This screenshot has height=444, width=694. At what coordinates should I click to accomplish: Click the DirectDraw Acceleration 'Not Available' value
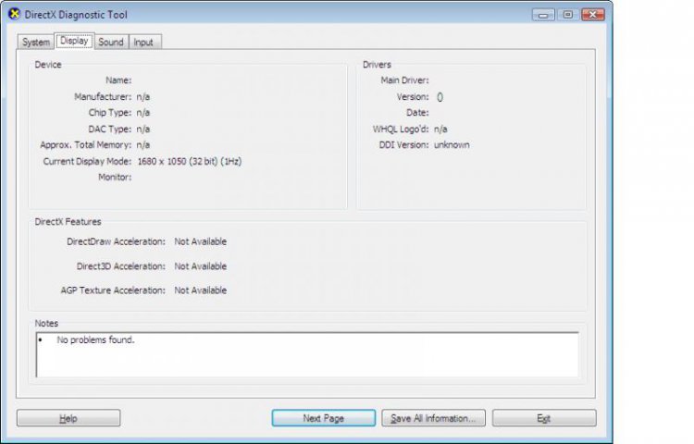coord(201,241)
